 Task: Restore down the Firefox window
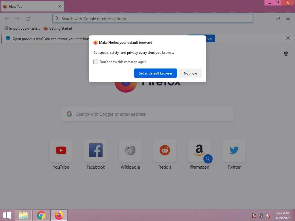[x=277, y=3]
